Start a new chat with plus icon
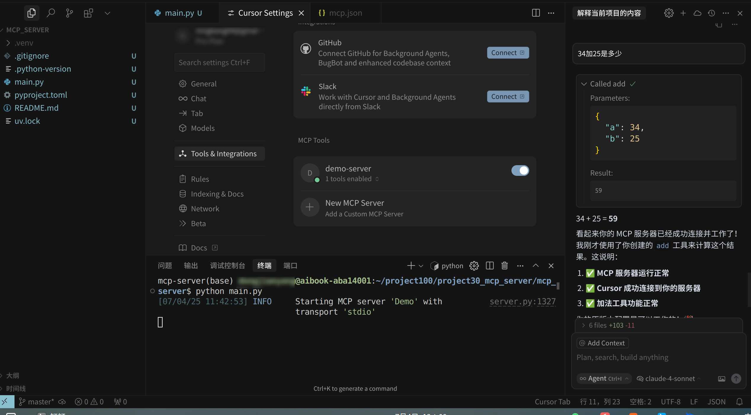 [x=683, y=13]
